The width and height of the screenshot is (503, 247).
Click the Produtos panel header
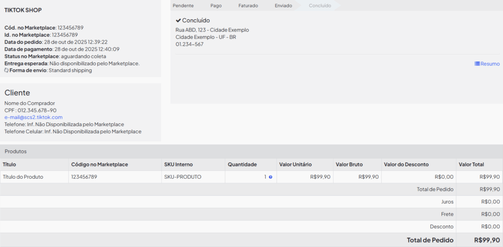click(16, 151)
